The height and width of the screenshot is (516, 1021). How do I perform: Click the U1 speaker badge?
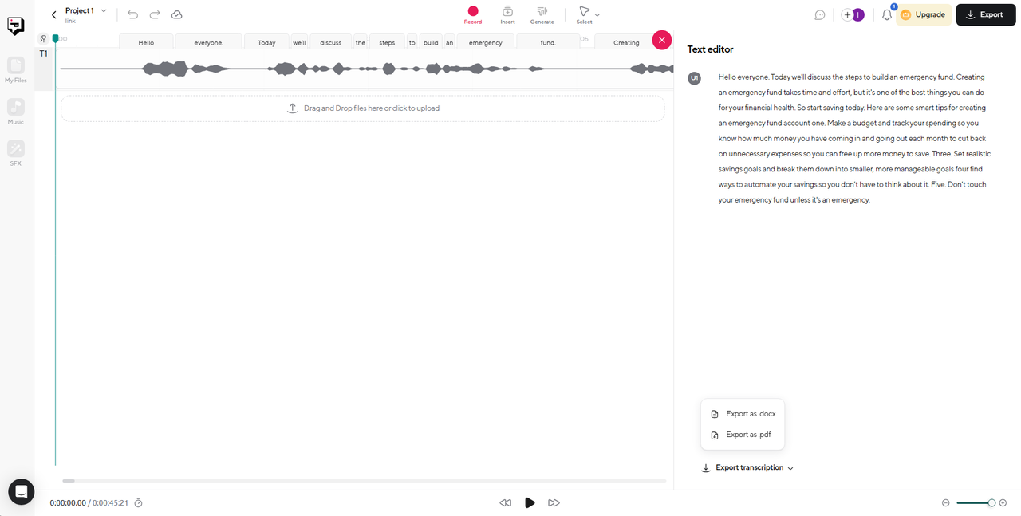click(x=695, y=78)
